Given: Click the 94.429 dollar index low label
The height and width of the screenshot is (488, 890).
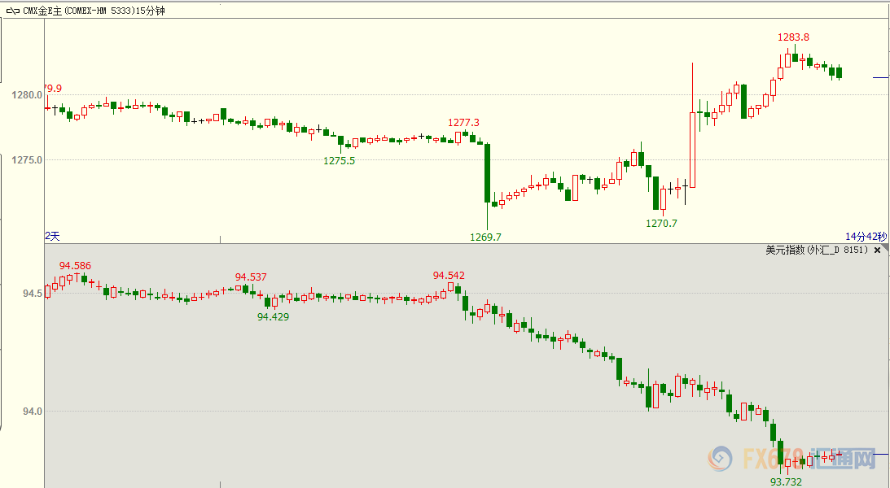Looking at the screenshot, I should click(273, 316).
